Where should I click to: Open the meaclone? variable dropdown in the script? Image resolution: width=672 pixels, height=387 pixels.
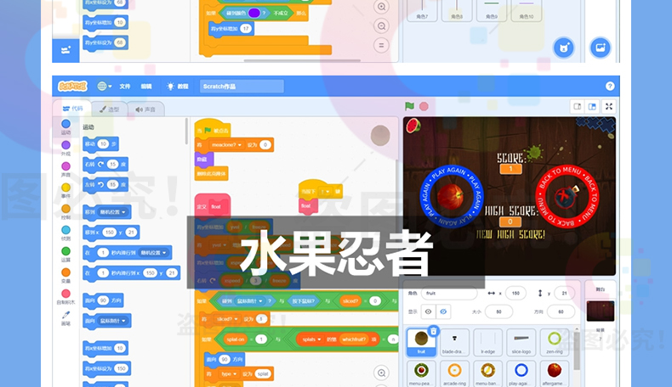(227, 145)
